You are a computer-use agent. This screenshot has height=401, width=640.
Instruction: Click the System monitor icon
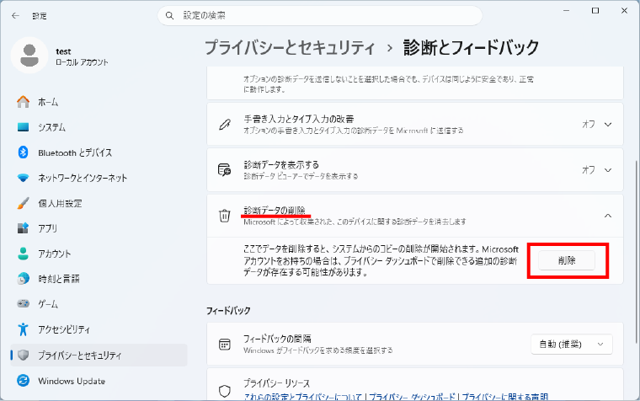(24, 127)
